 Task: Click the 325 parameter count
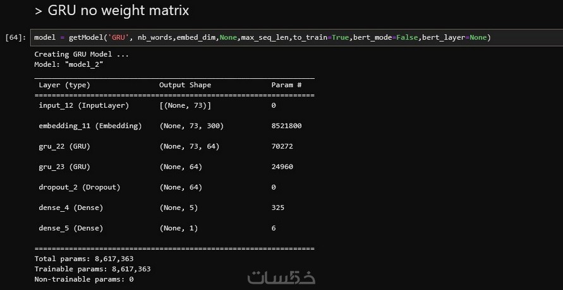click(x=278, y=207)
